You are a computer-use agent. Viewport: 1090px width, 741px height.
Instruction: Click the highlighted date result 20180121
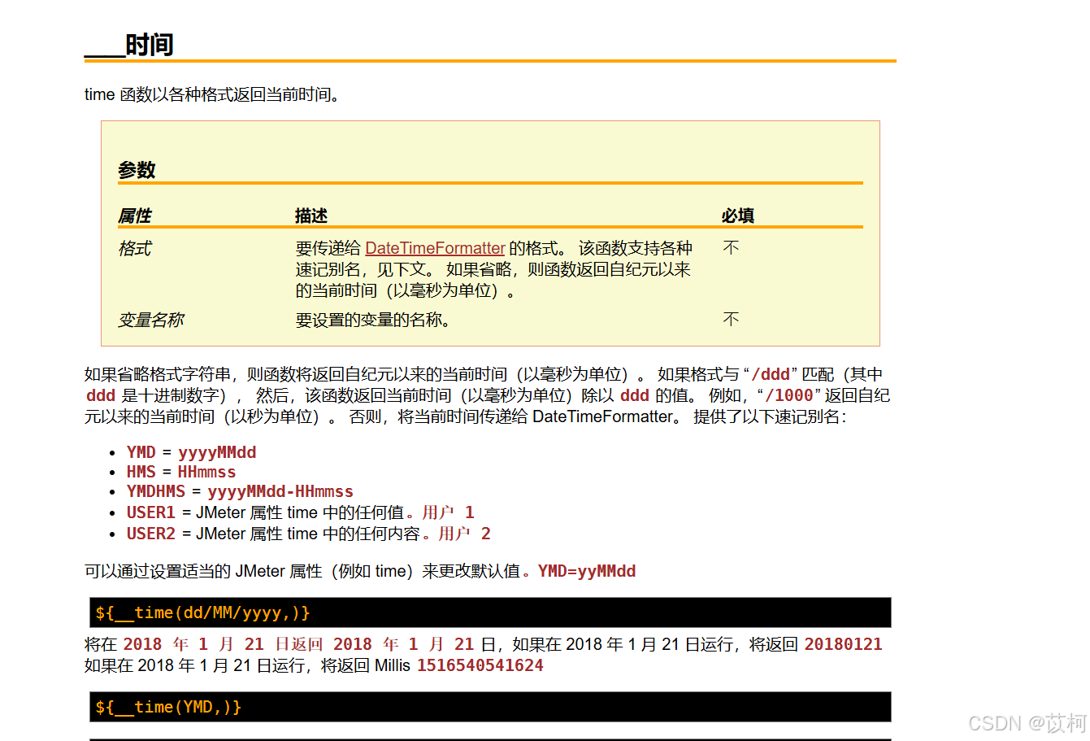click(x=844, y=643)
